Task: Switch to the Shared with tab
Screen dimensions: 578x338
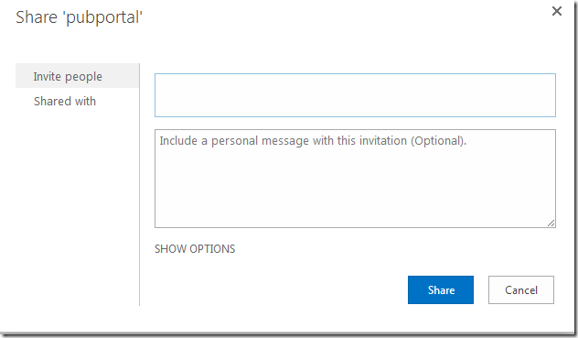Action: [x=65, y=101]
